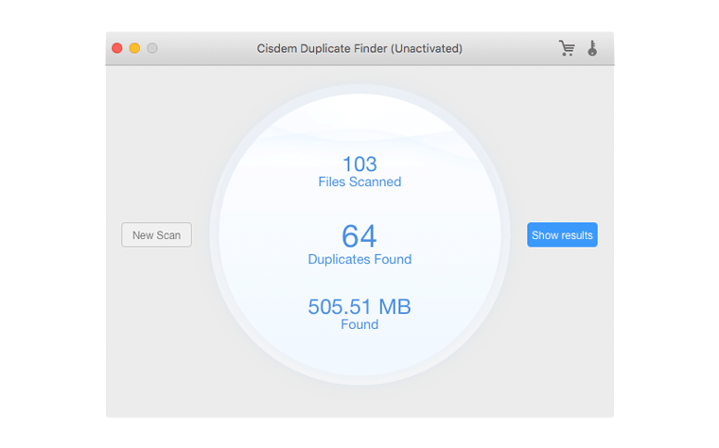The height and width of the screenshot is (448, 719).
Task: Click the 505.51 MB size value
Action: tap(359, 307)
